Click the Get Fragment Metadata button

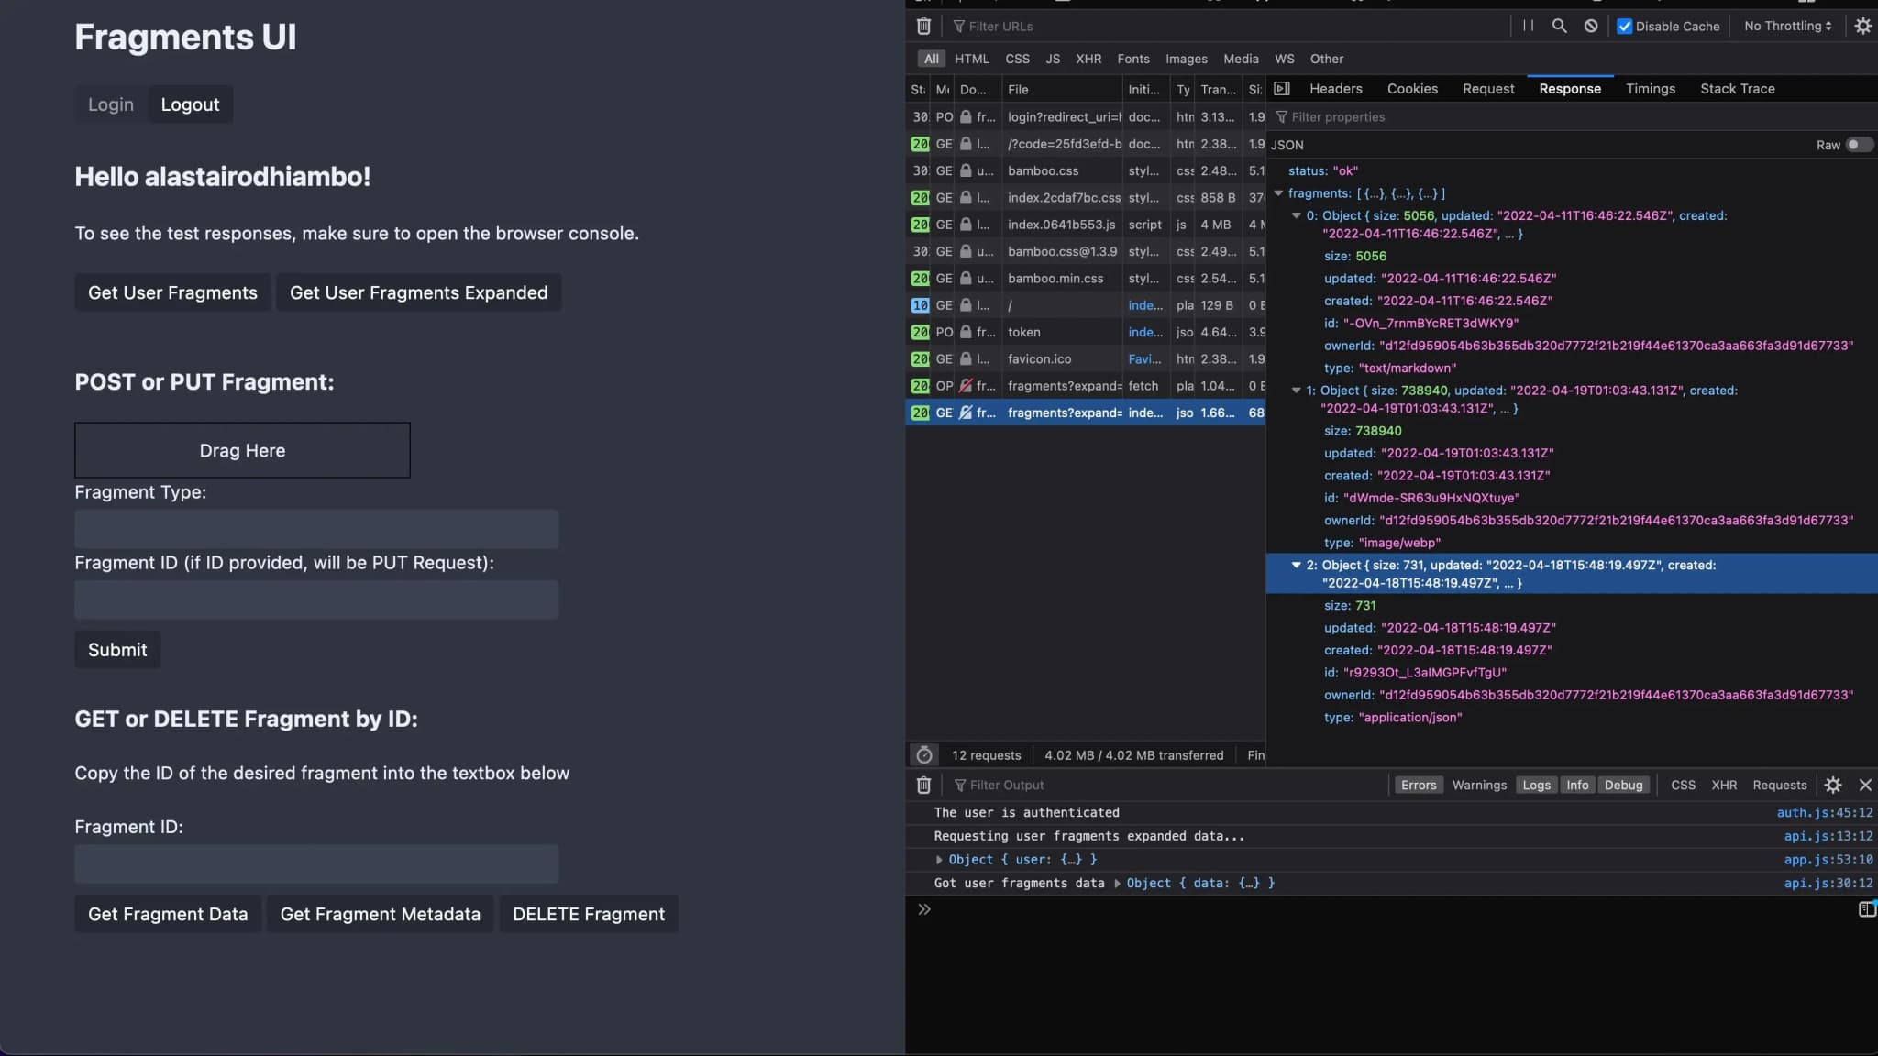point(380,914)
